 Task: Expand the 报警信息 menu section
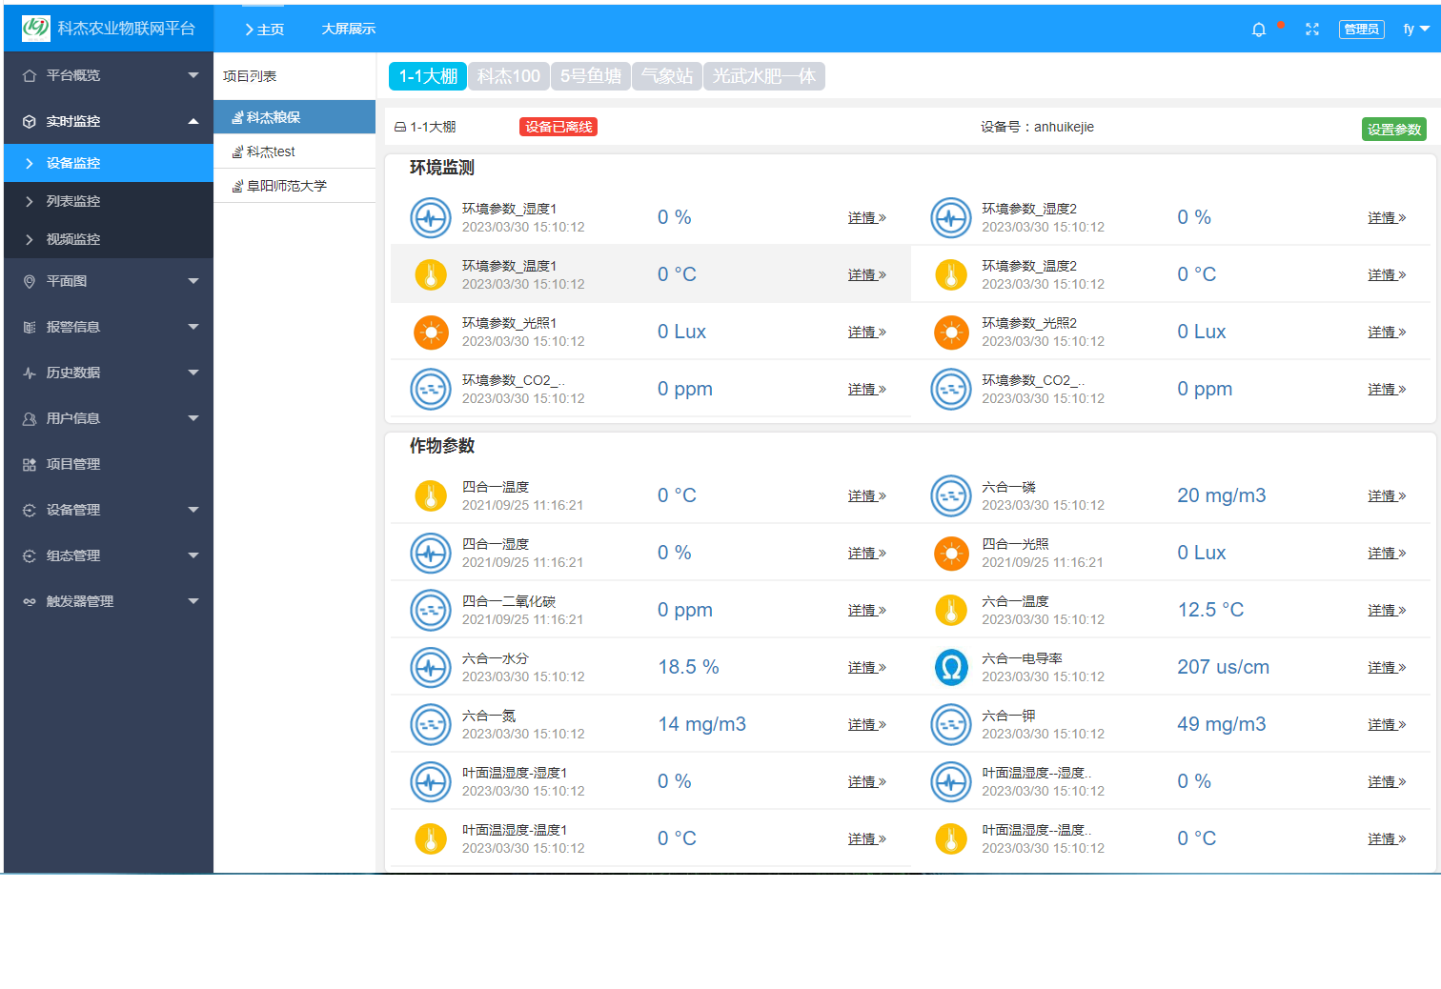109,327
